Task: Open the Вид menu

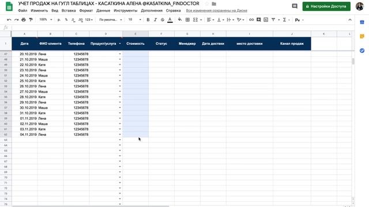Action: coord(55,10)
